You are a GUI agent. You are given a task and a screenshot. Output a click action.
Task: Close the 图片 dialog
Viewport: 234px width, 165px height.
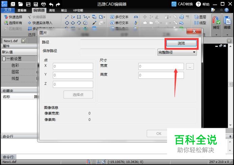[x=194, y=31]
